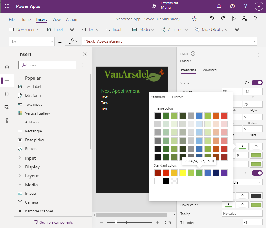Pick the purple standard color swatch
The width and height of the screenshot is (266, 228).
224,173
